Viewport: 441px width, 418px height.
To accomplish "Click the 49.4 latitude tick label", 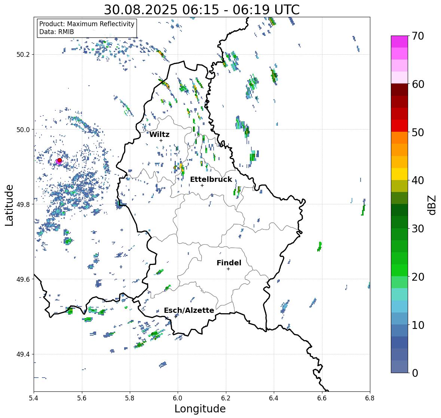I will click(24, 354).
